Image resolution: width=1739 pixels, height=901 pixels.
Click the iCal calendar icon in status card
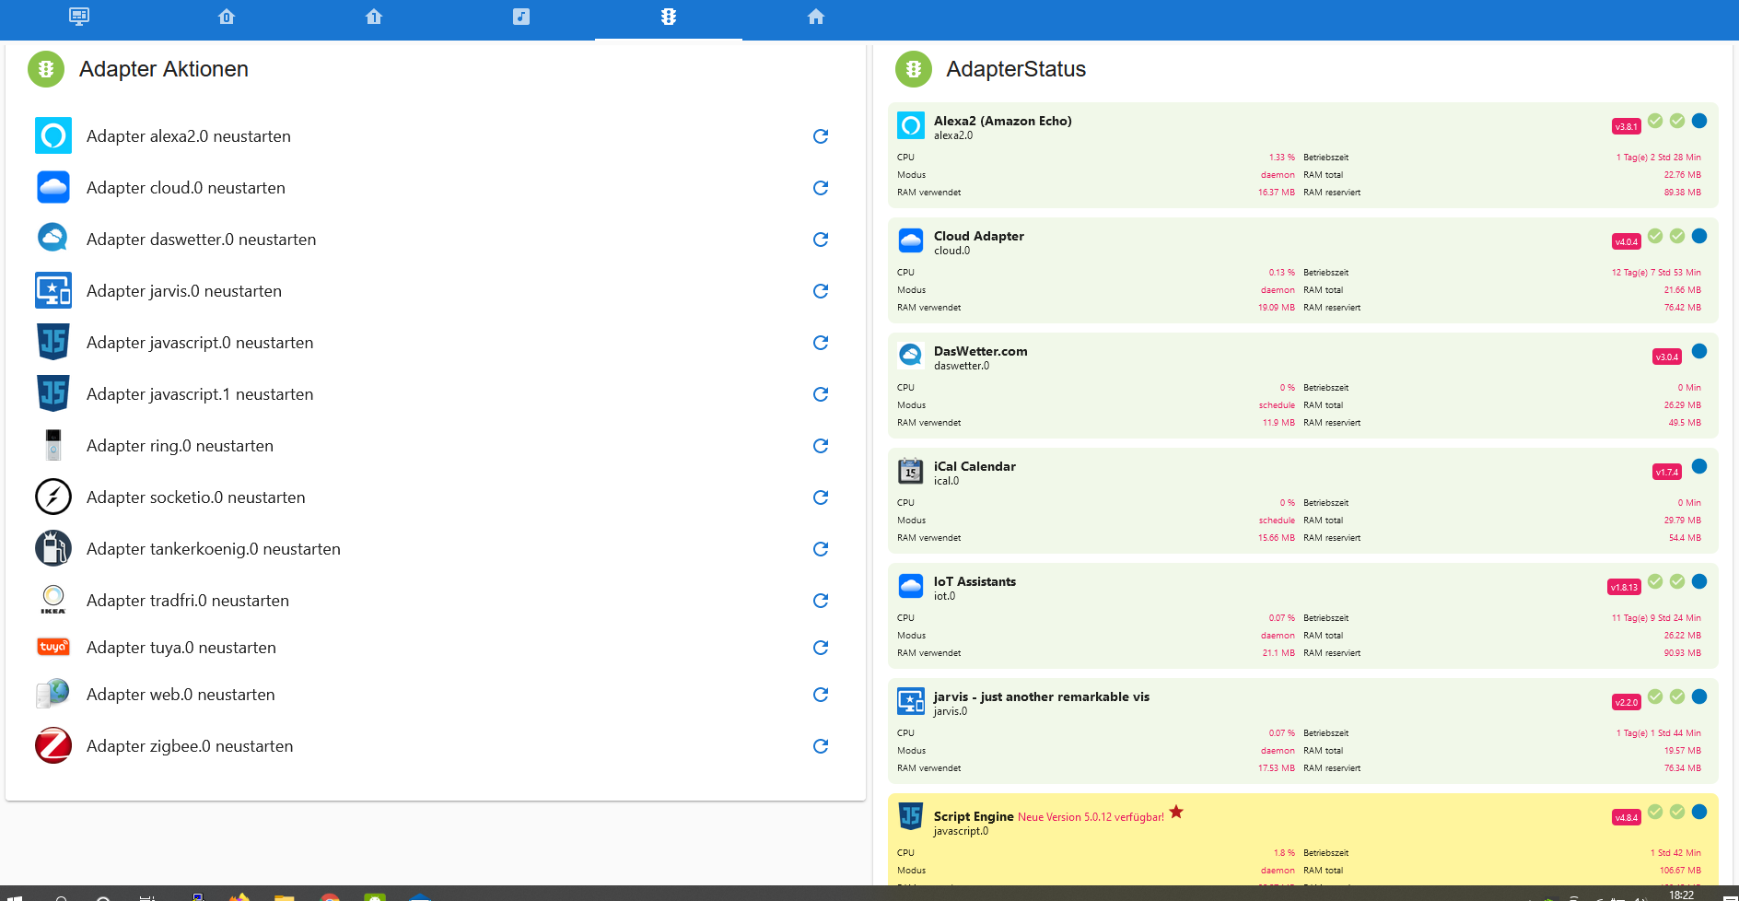911,471
